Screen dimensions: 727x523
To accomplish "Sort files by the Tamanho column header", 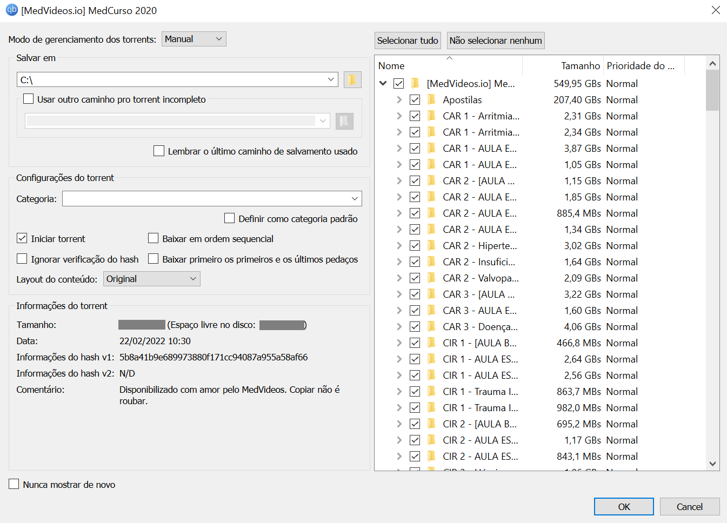I will tap(580, 66).
